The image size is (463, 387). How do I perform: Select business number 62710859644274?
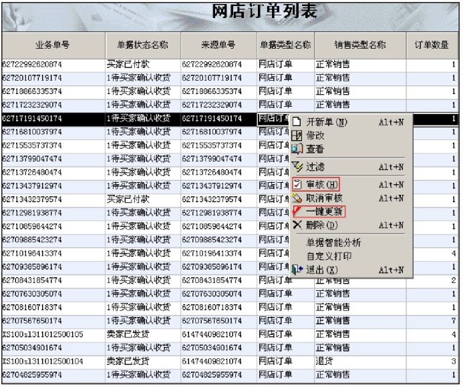32,226
